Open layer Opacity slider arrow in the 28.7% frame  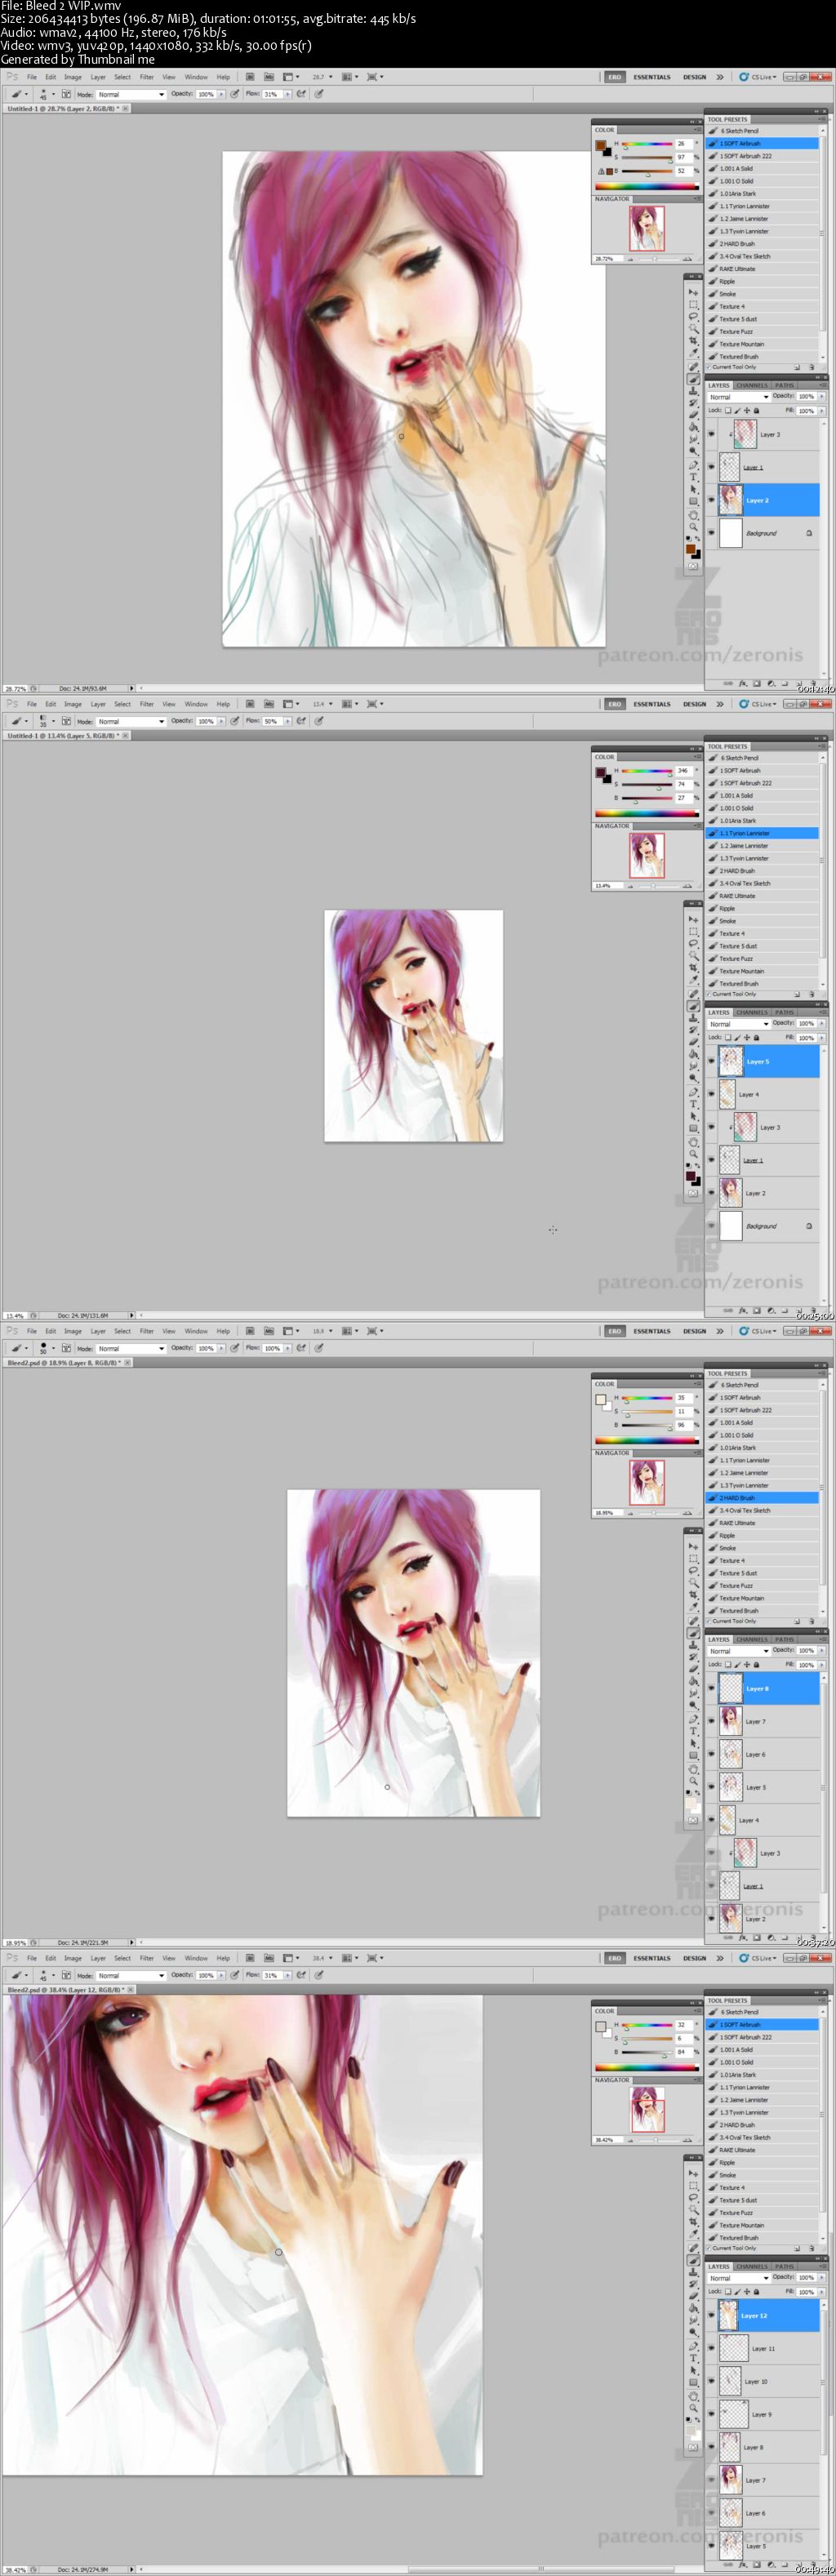coord(822,397)
